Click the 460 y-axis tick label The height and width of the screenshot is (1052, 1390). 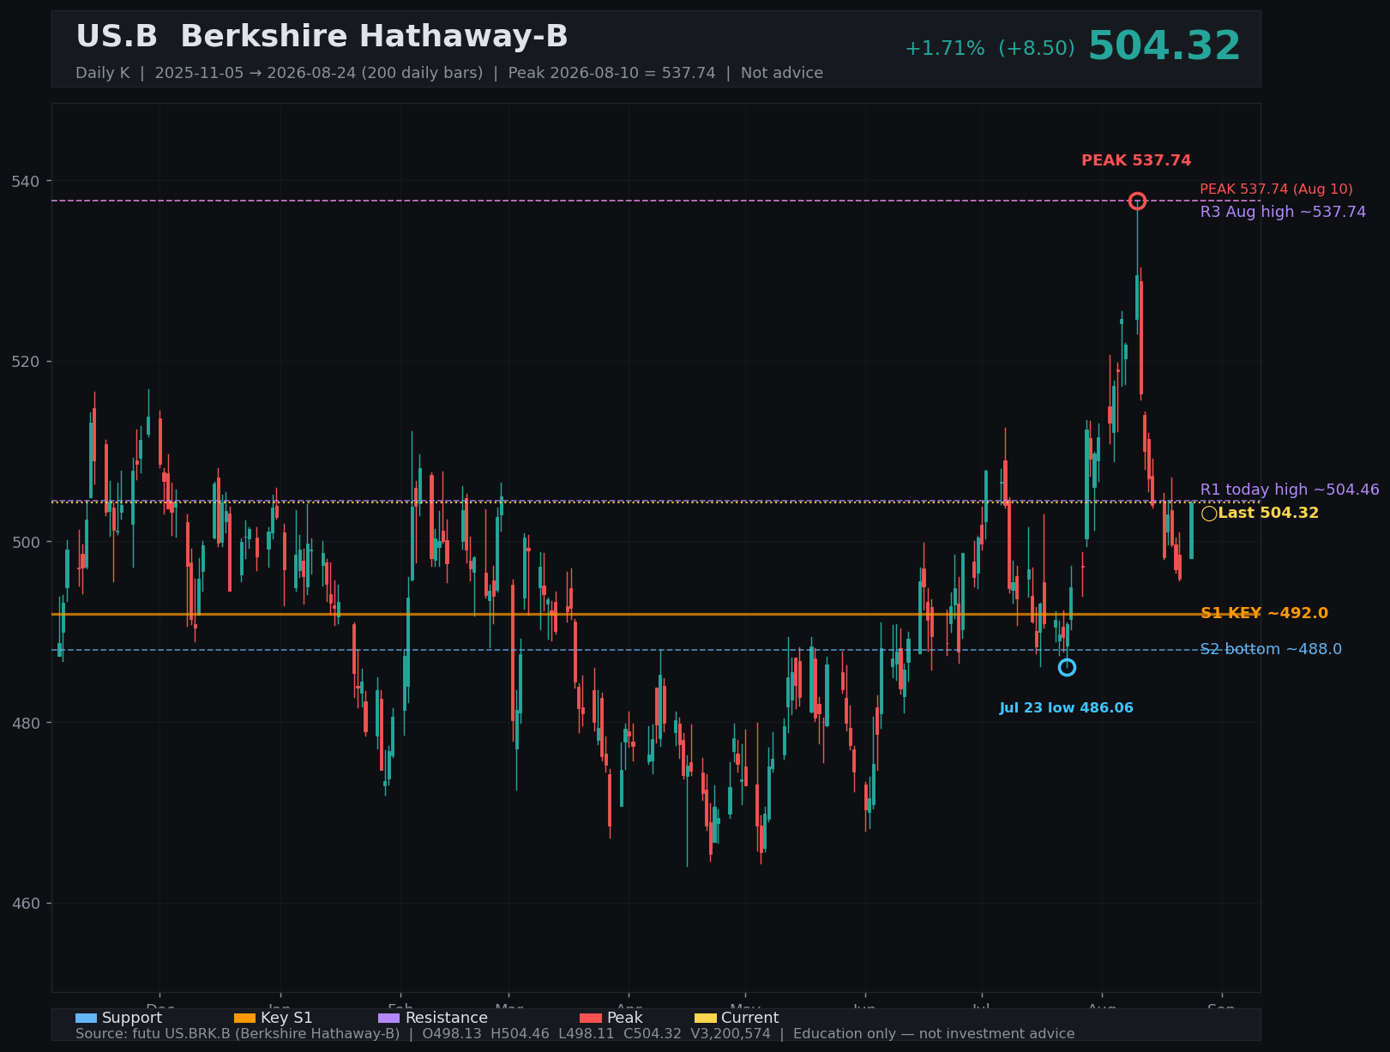tap(27, 904)
